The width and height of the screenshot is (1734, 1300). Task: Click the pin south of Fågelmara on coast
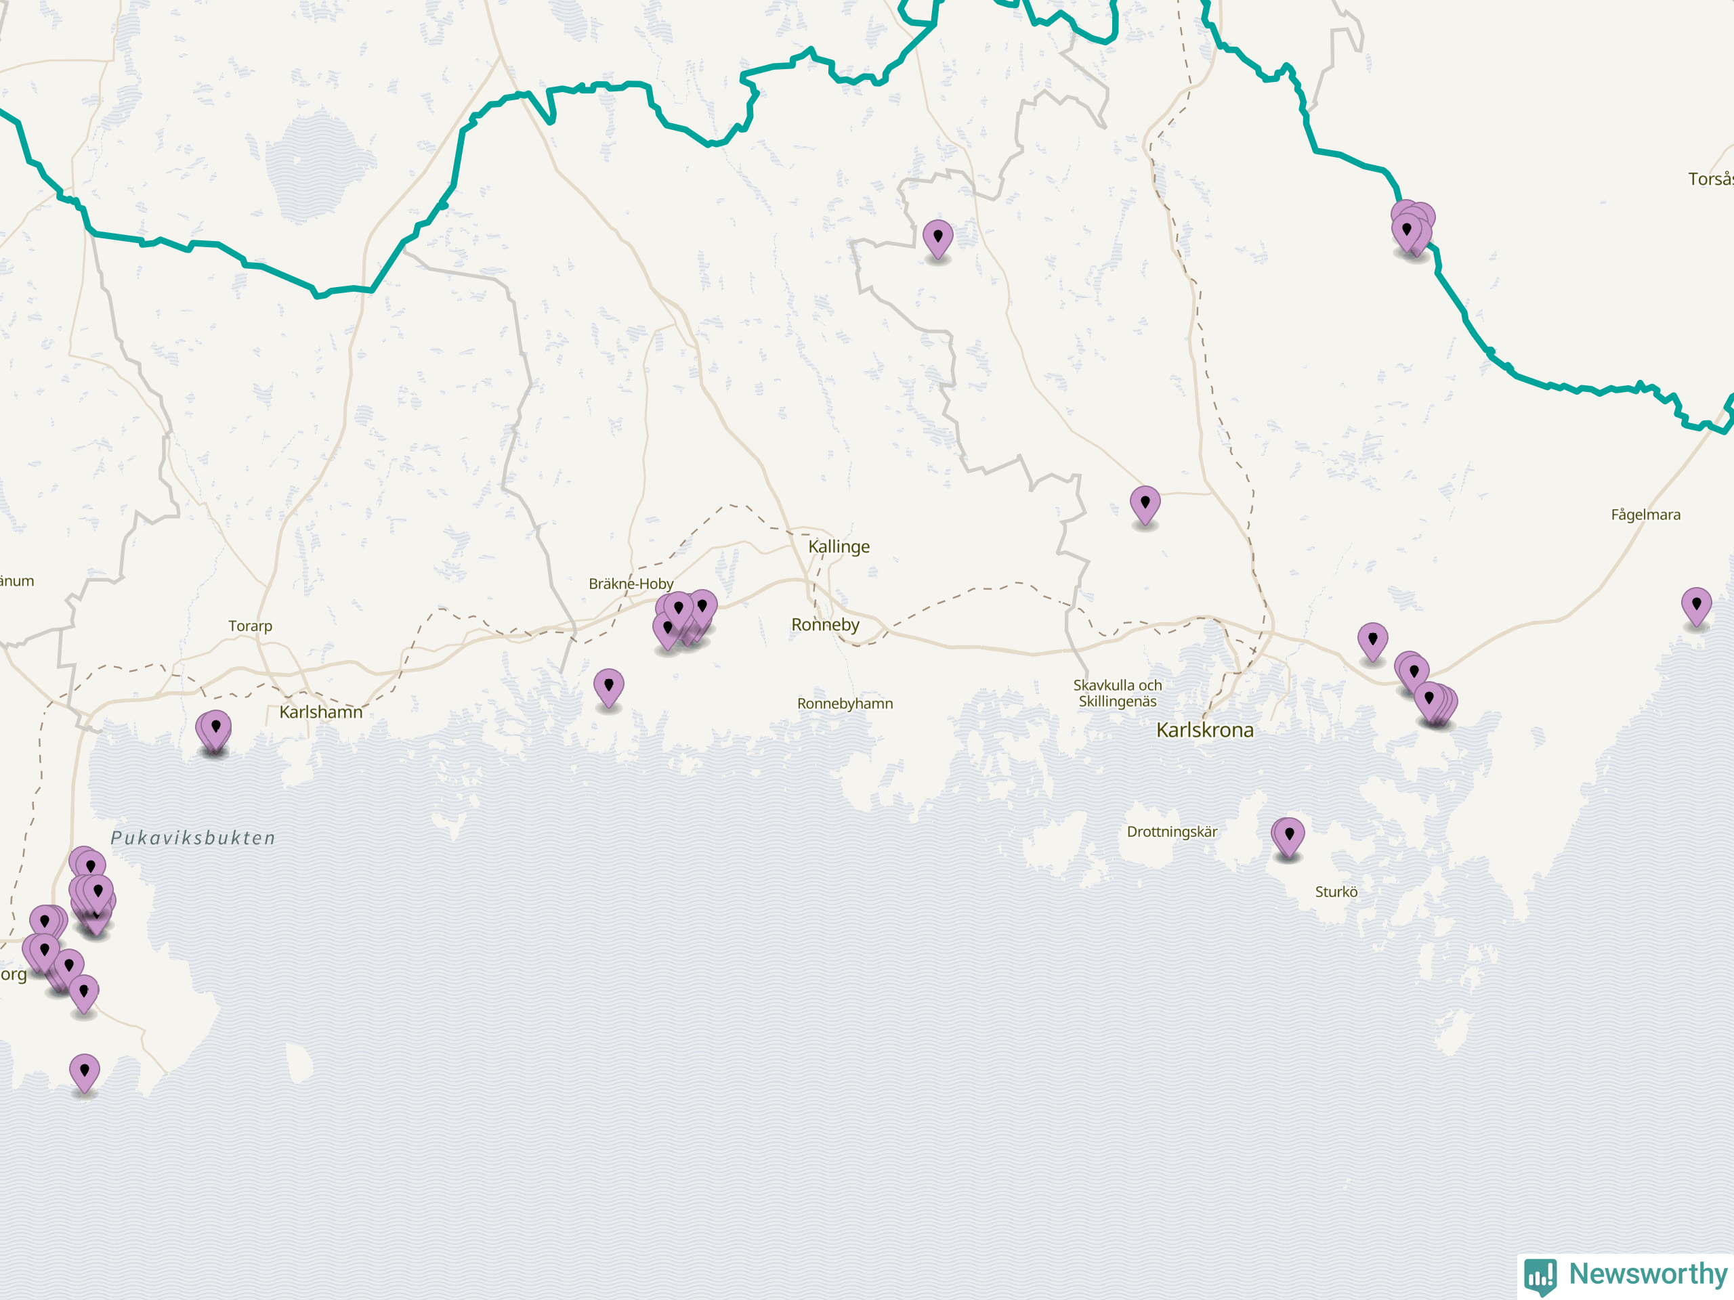coord(1696,607)
